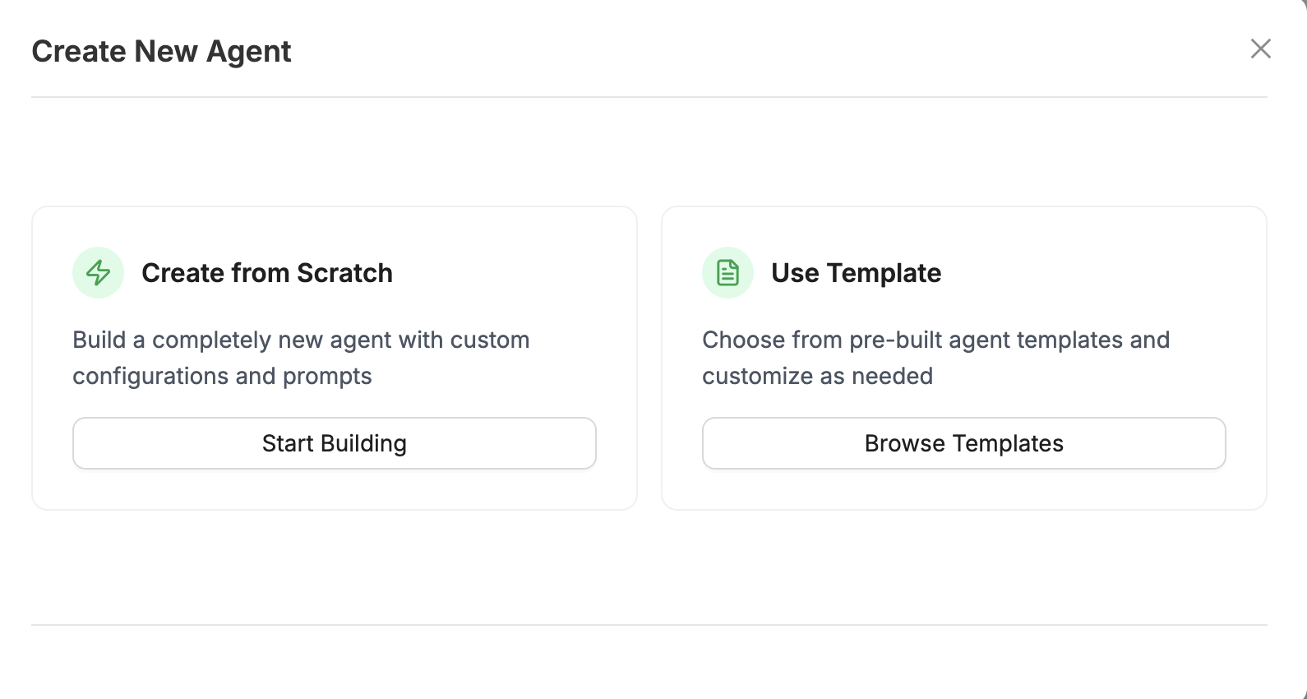
Task: Click the green document template icon
Action: click(727, 273)
